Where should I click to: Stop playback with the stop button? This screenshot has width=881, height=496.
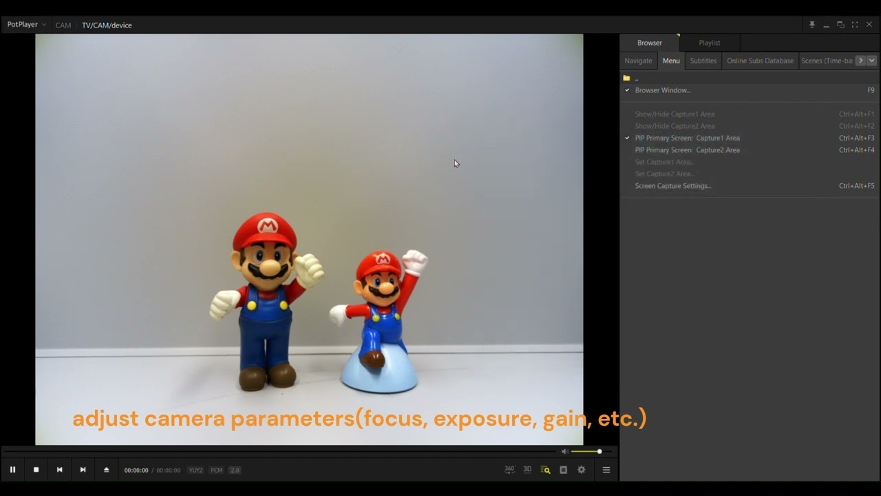(36, 470)
